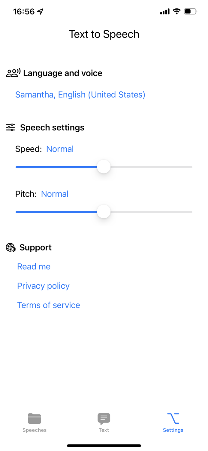View the Privacy policy

pyautogui.click(x=43, y=286)
